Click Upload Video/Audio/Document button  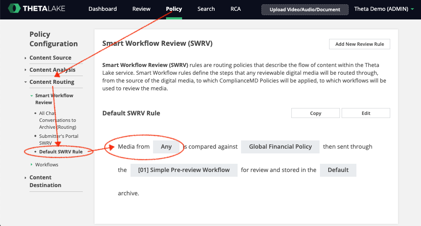click(x=305, y=10)
